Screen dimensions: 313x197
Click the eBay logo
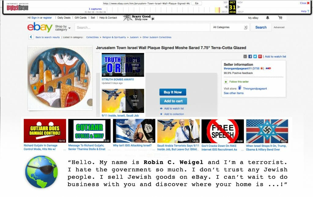coord(40,27)
